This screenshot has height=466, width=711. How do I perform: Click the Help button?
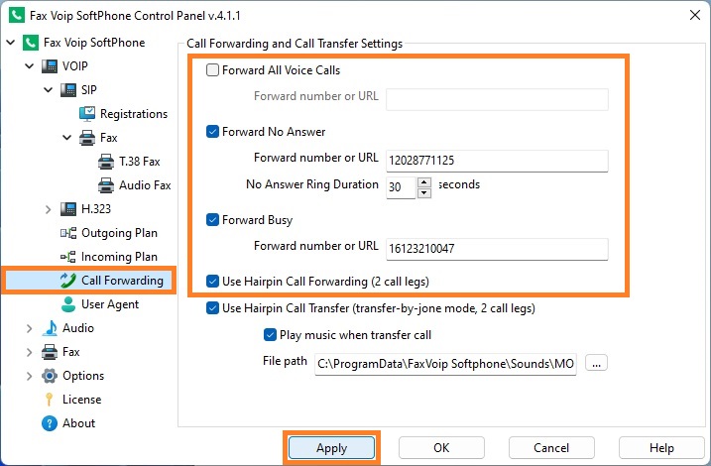(x=661, y=448)
